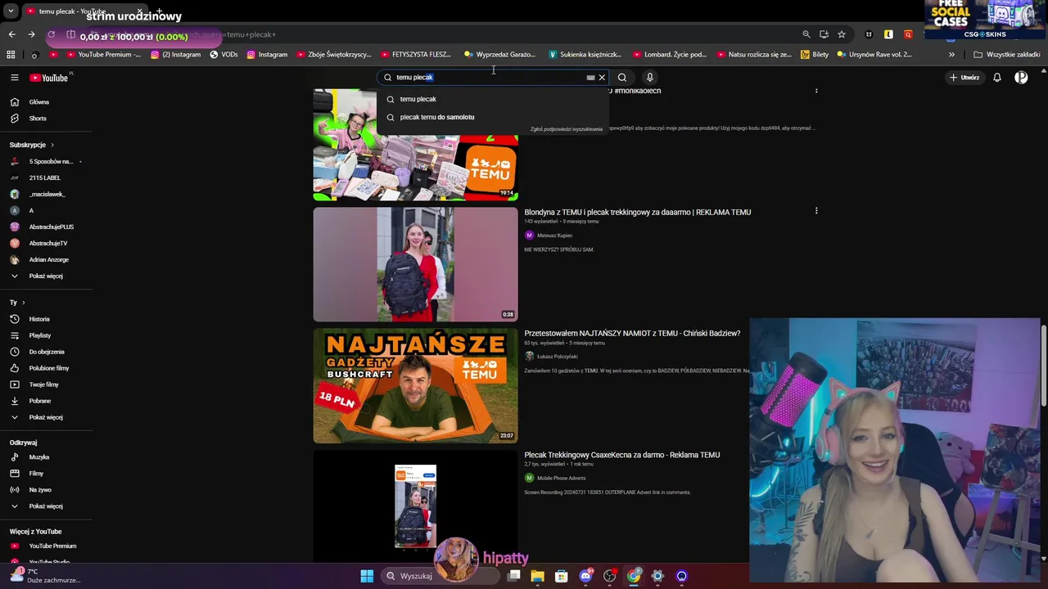1048x589 pixels.
Task: Open browser zoom magnifier in address bar
Action: (806, 34)
